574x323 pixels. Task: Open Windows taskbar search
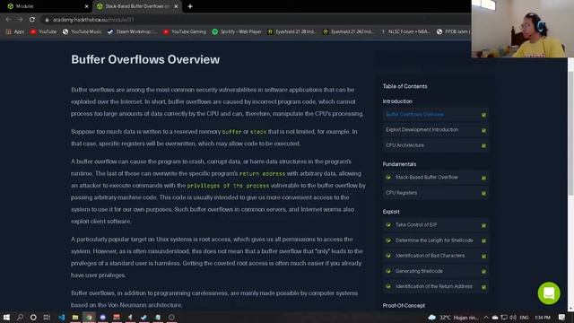tap(20, 317)
